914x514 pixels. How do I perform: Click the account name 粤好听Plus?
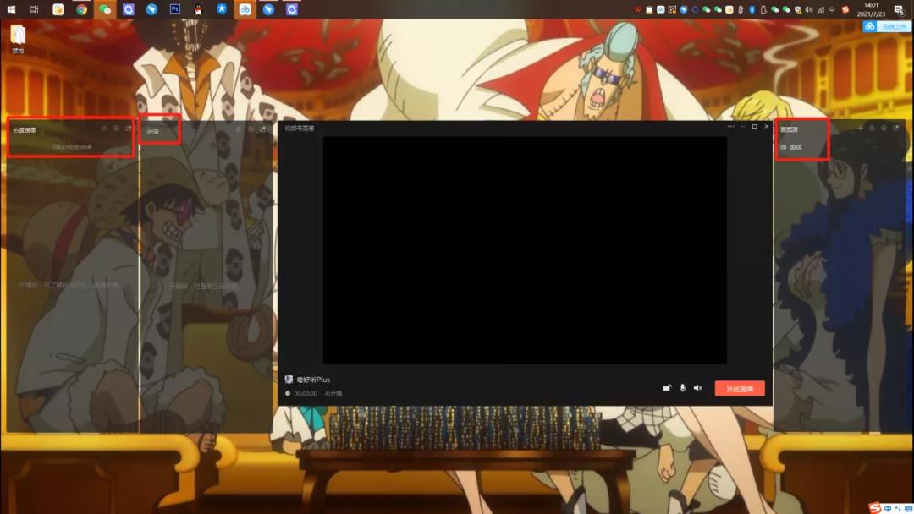pos(313,380)
